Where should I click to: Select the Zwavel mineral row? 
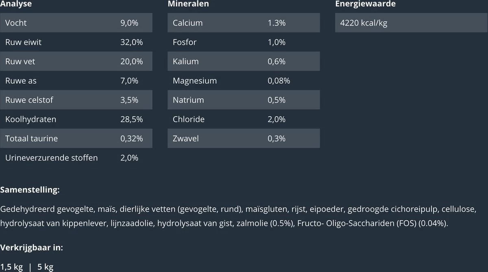[x=243, y=139]
